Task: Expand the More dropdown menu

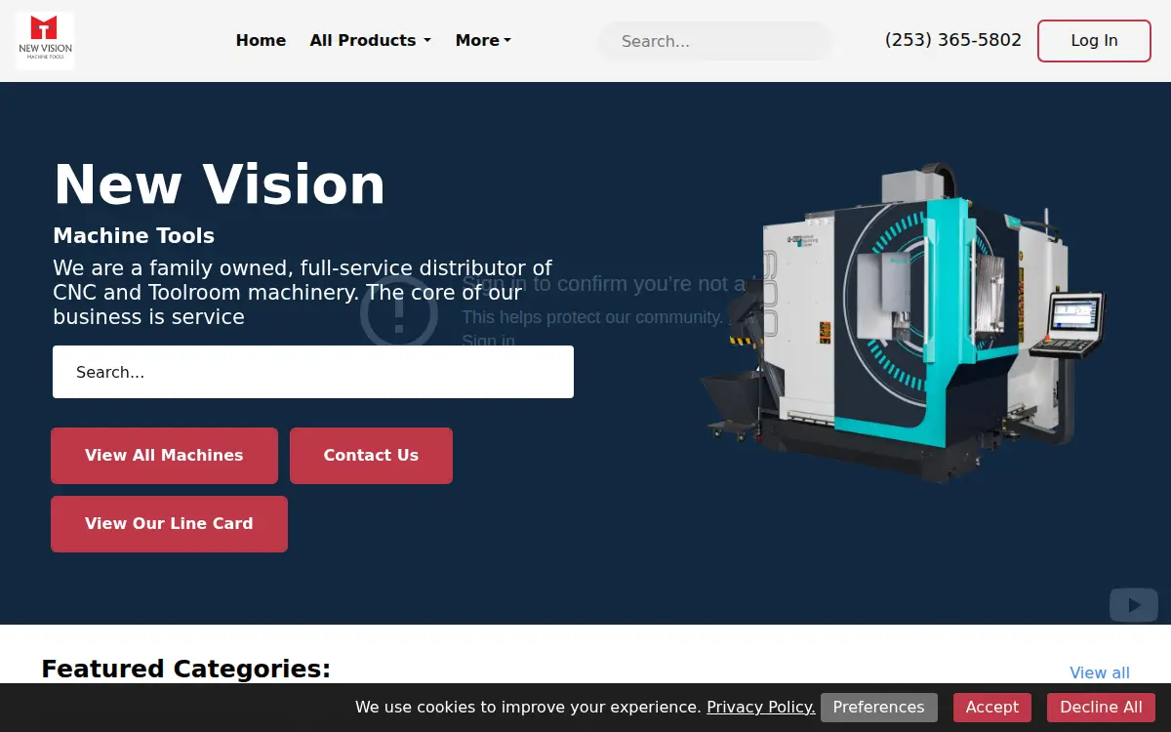Action: click(483, 41)
